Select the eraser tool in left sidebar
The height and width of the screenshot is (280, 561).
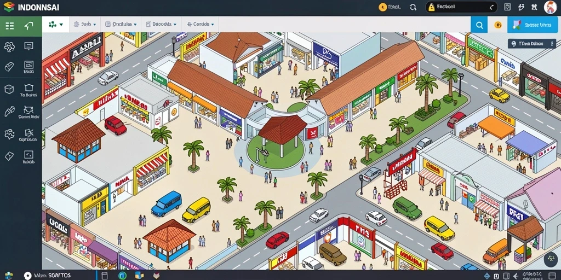point(9,67)
